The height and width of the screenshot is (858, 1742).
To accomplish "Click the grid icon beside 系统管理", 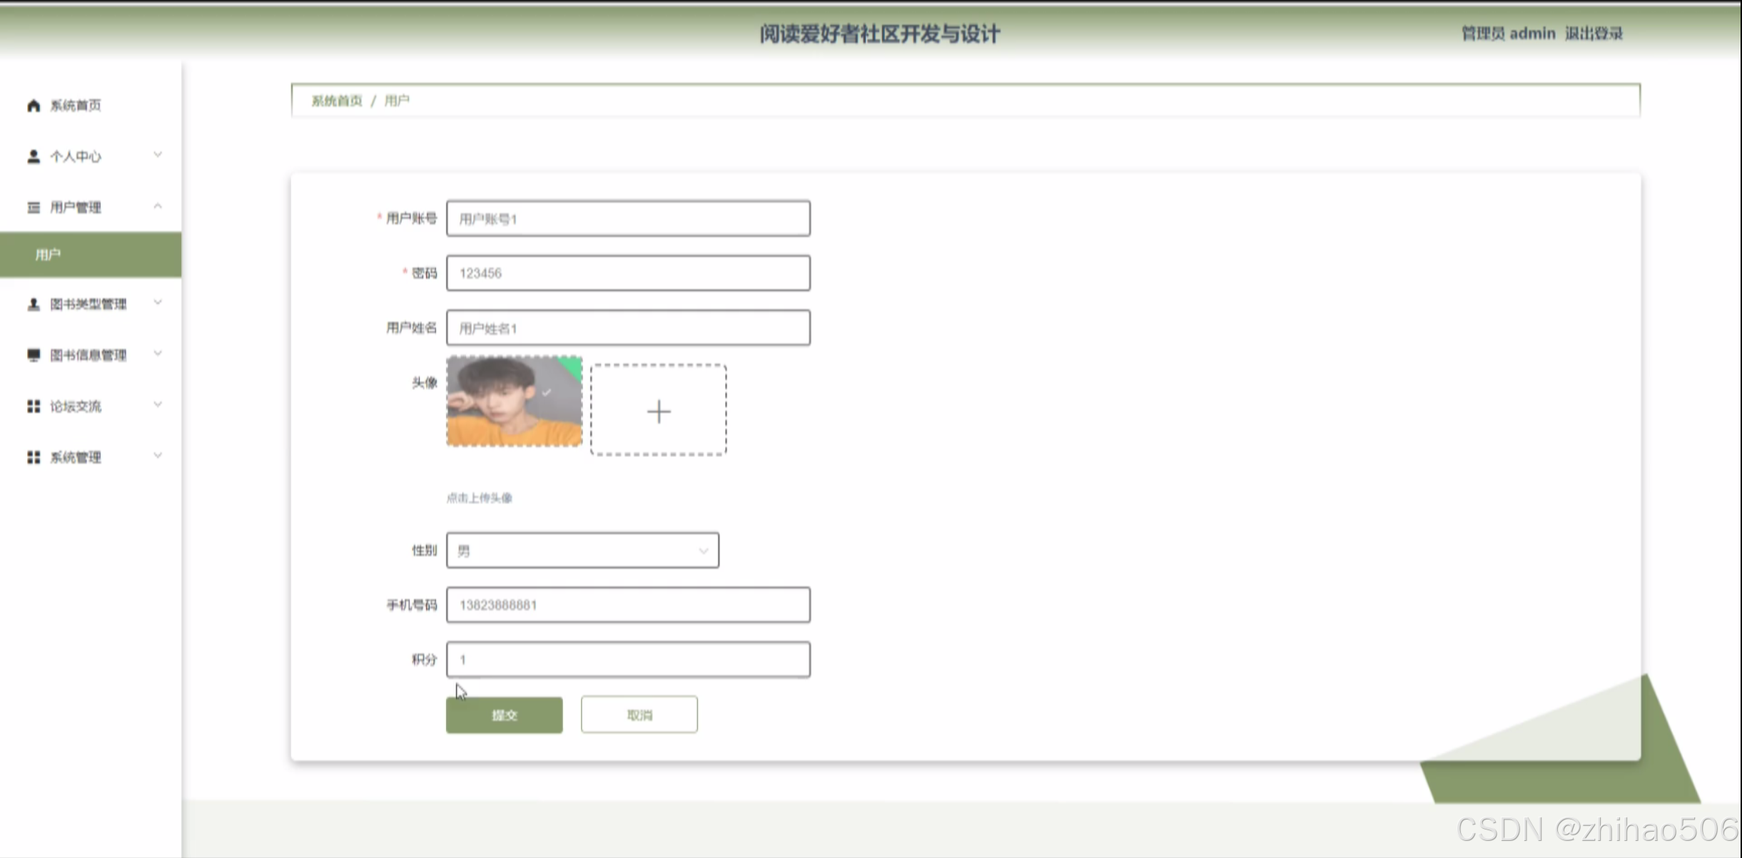I will tap(34, 457).
